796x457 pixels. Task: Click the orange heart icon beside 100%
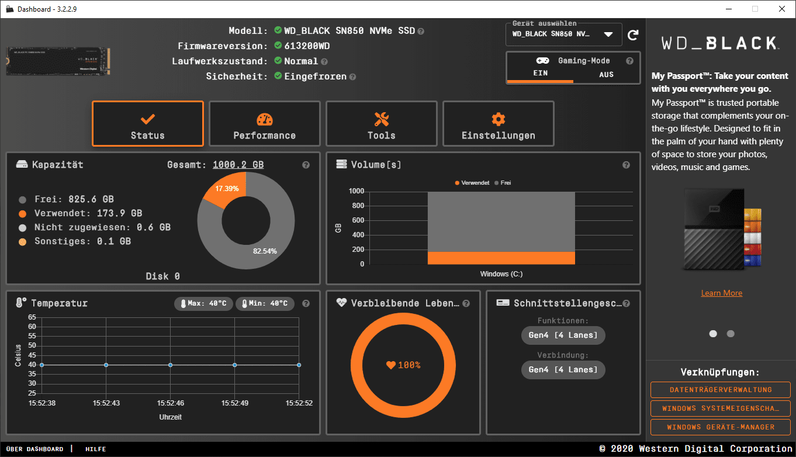click(391, 365)
